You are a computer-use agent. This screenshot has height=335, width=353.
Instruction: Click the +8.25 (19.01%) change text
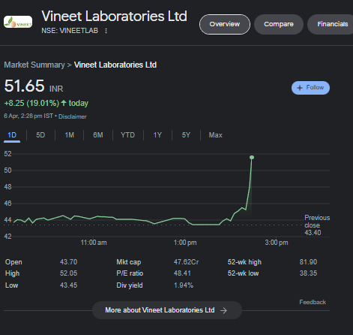[x=31, y=103]
